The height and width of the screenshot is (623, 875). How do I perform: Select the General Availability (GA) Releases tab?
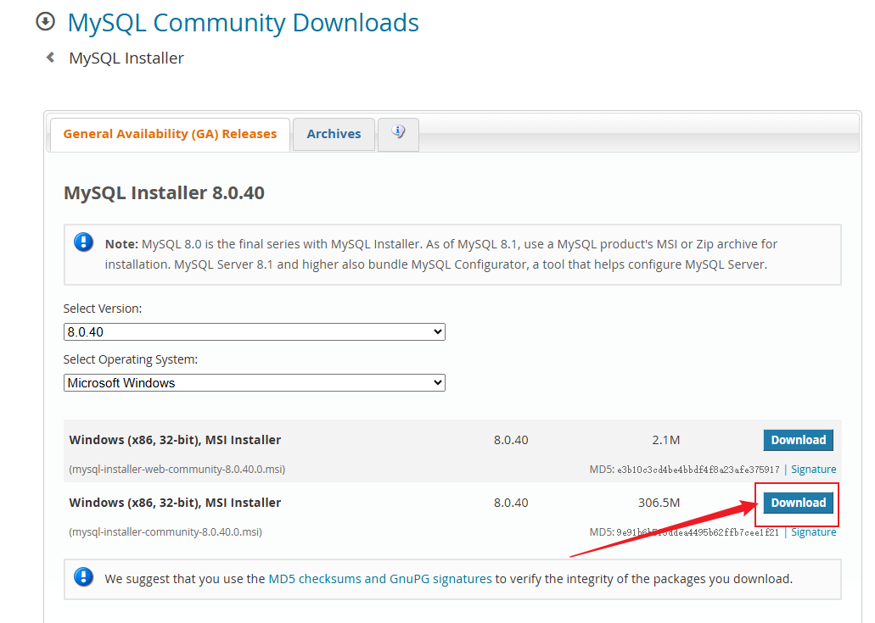pos(169,133)
